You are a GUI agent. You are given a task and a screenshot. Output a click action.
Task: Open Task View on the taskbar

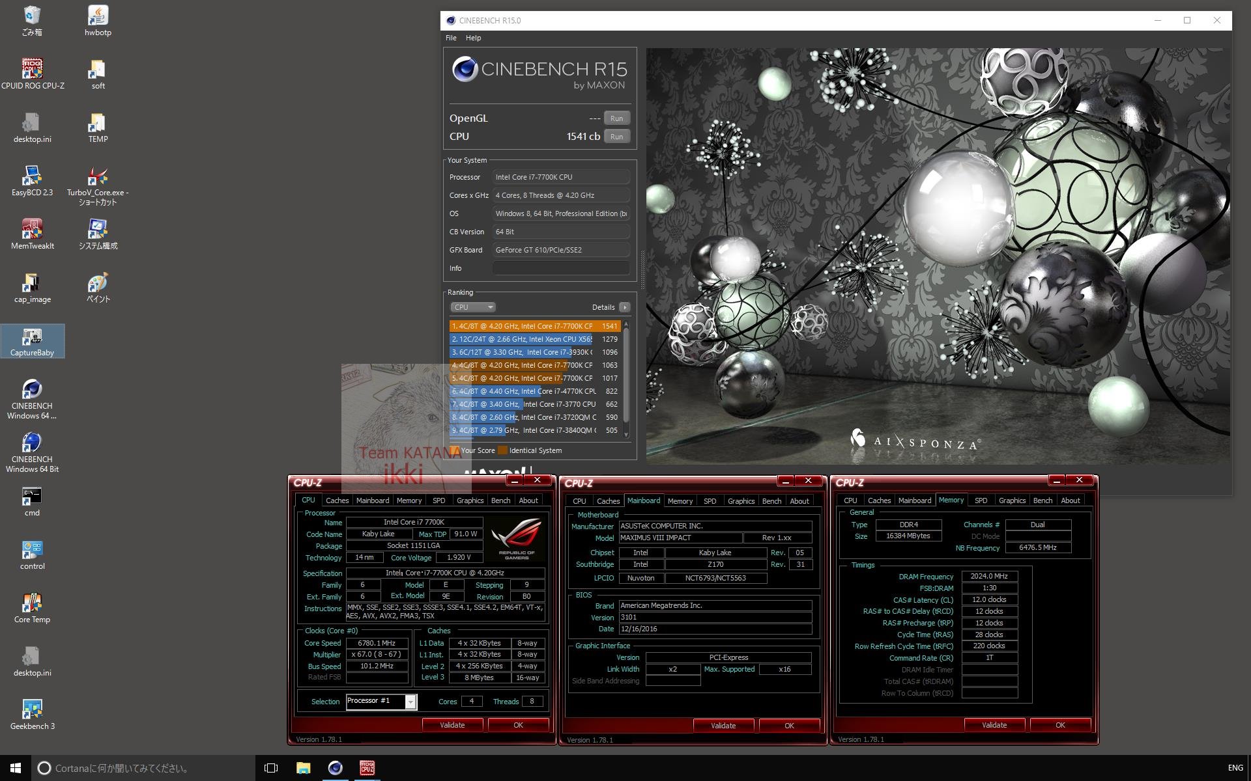(x=271, y=768)
